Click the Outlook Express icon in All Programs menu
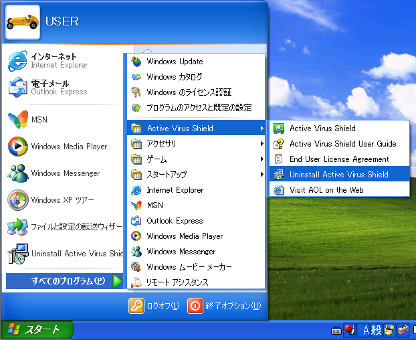416x340 pixels. (x=136, y=221)
